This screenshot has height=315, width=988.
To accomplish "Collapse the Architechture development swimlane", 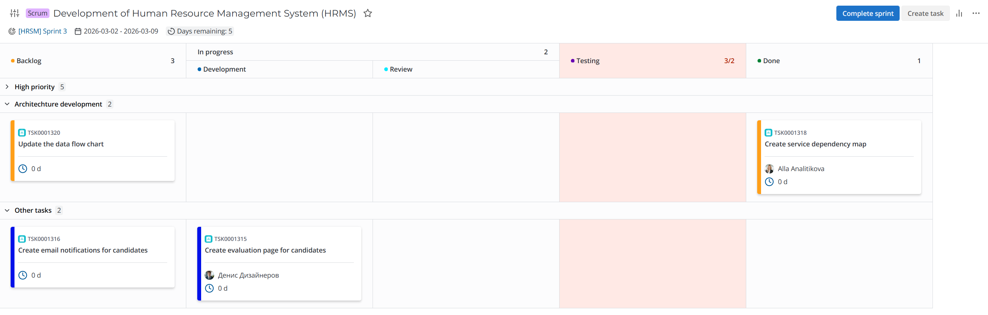I will coord(7,104).
